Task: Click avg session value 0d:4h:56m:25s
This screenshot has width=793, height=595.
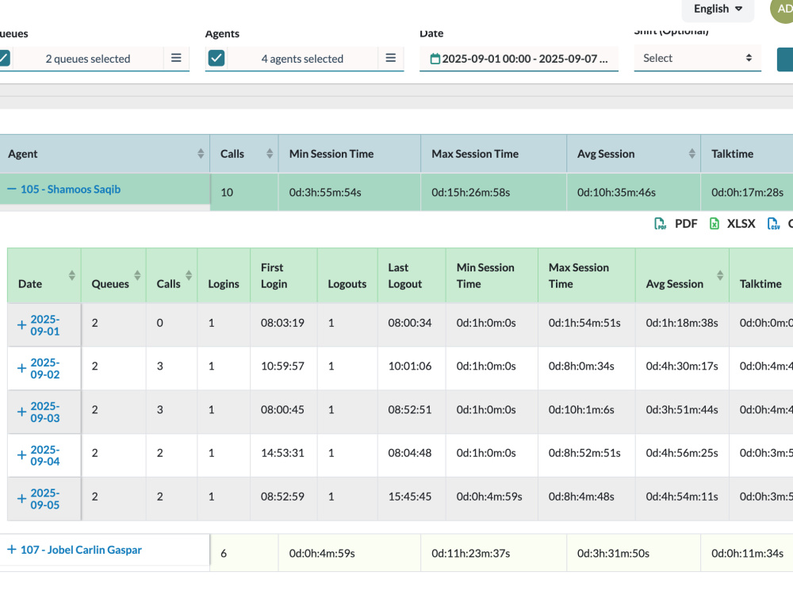Action: pyautogui.click(x=682, y=453)
